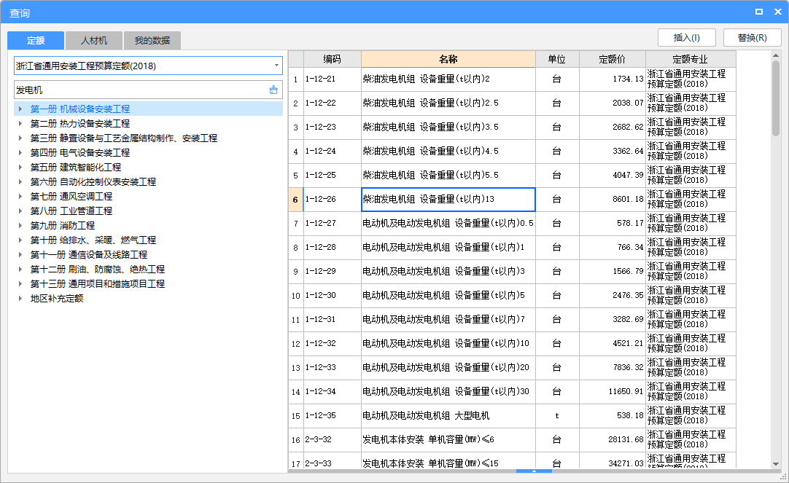Click the 插入(I) button

[686, 38]
